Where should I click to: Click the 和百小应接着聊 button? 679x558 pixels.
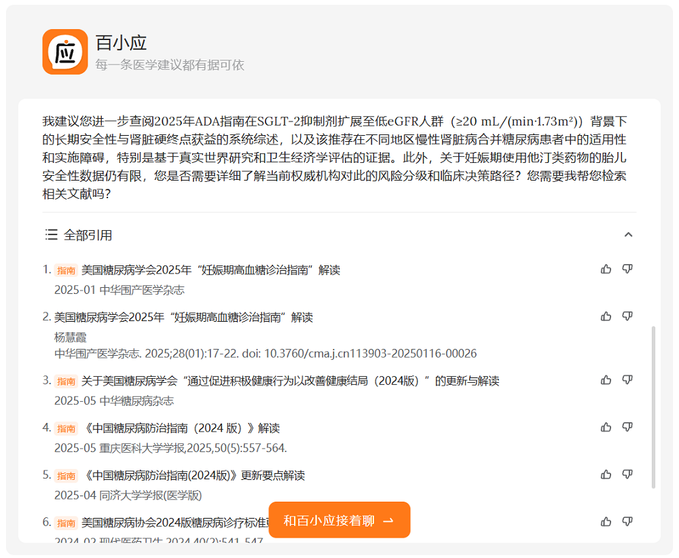(x=339, y=519)
